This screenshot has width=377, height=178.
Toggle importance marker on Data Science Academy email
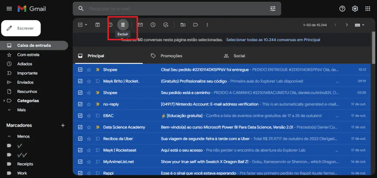pos(98,127)
